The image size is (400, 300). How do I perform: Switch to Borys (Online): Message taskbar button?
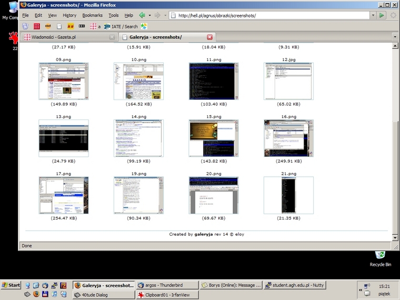point(231,285)
